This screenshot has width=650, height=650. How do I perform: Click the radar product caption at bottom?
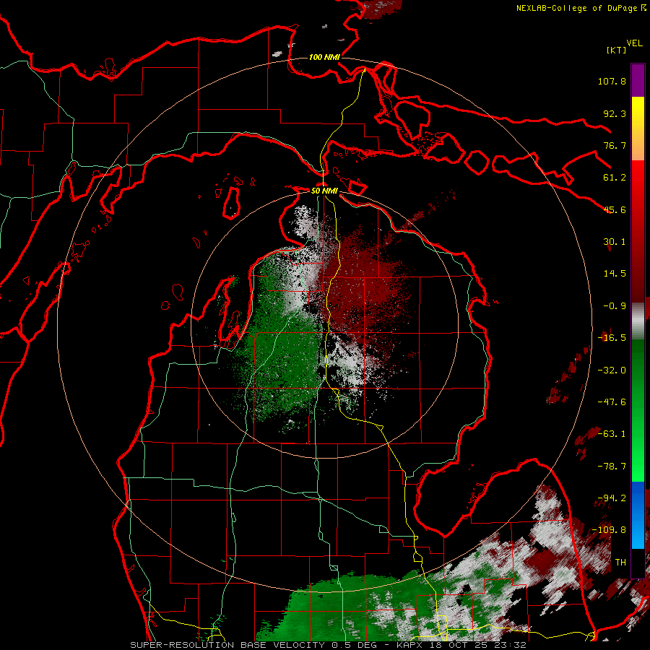[x=329, y=645]
